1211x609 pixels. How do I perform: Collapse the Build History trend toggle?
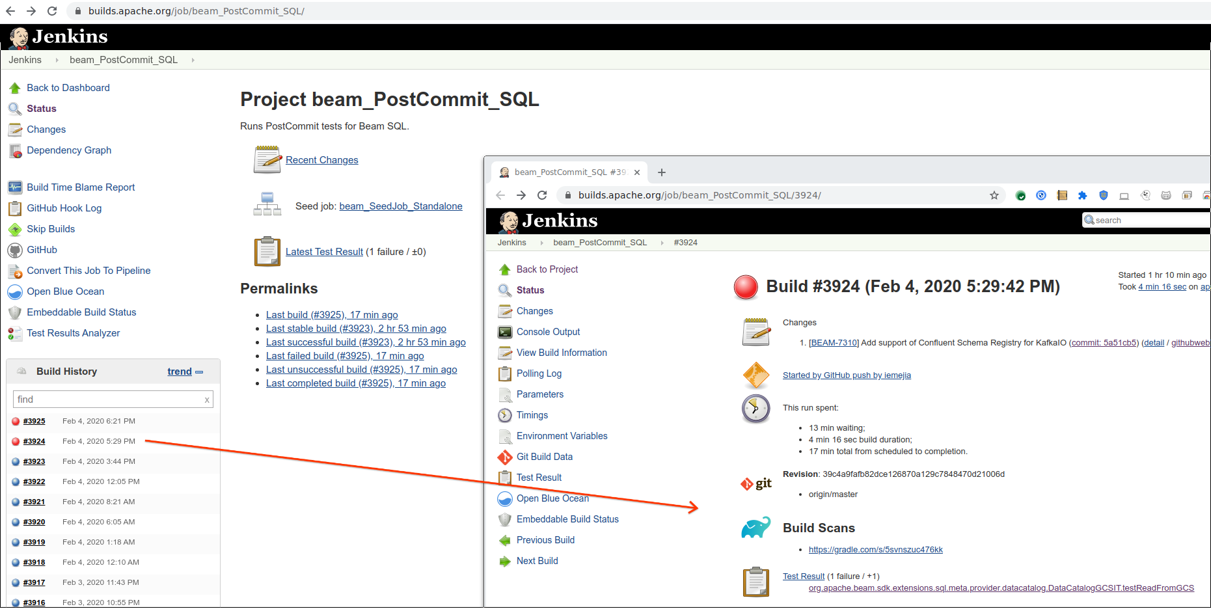point(199,372)
